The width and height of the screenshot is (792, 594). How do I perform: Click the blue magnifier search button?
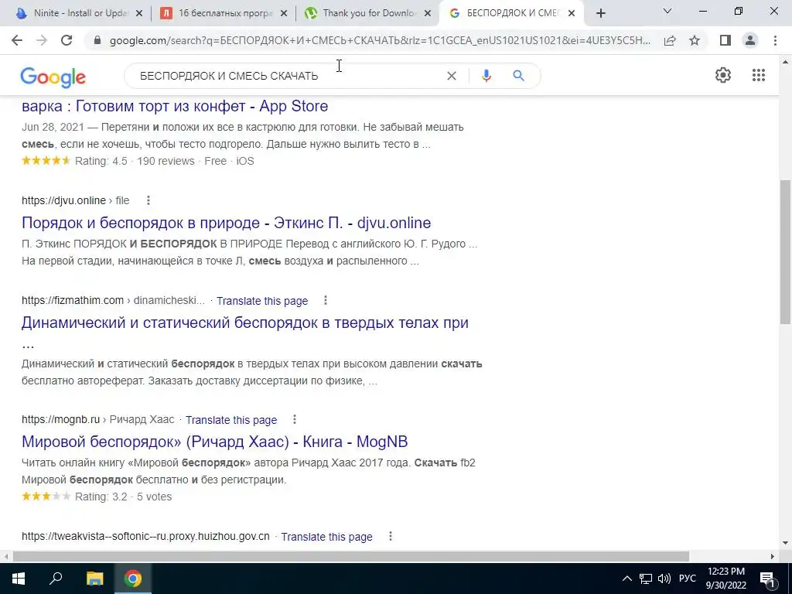click(518, 76)
